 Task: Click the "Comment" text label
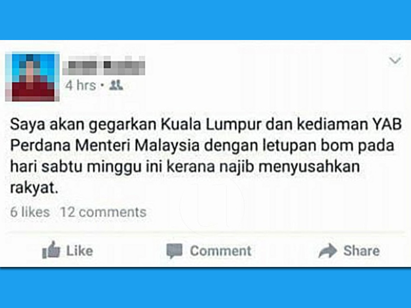point(221,251)
